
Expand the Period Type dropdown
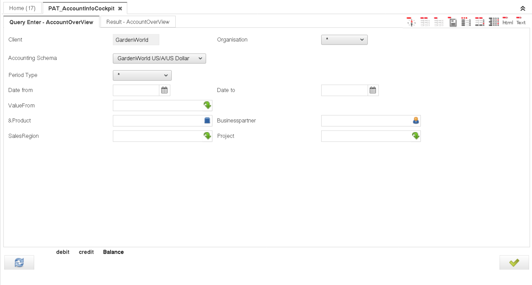(142, 75)
